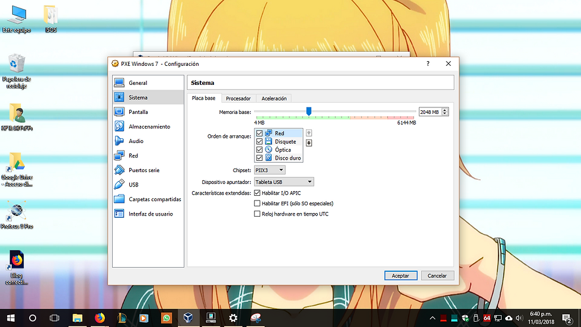Open the Puertos serie settings category
This screenshot has height=327, width=581.
tap(148, 170)
